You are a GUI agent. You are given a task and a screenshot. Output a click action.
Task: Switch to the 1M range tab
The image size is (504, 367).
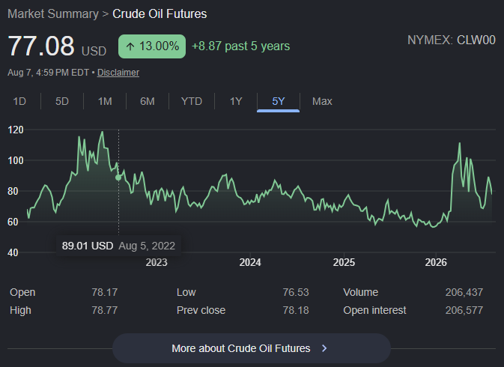point(105,101)
